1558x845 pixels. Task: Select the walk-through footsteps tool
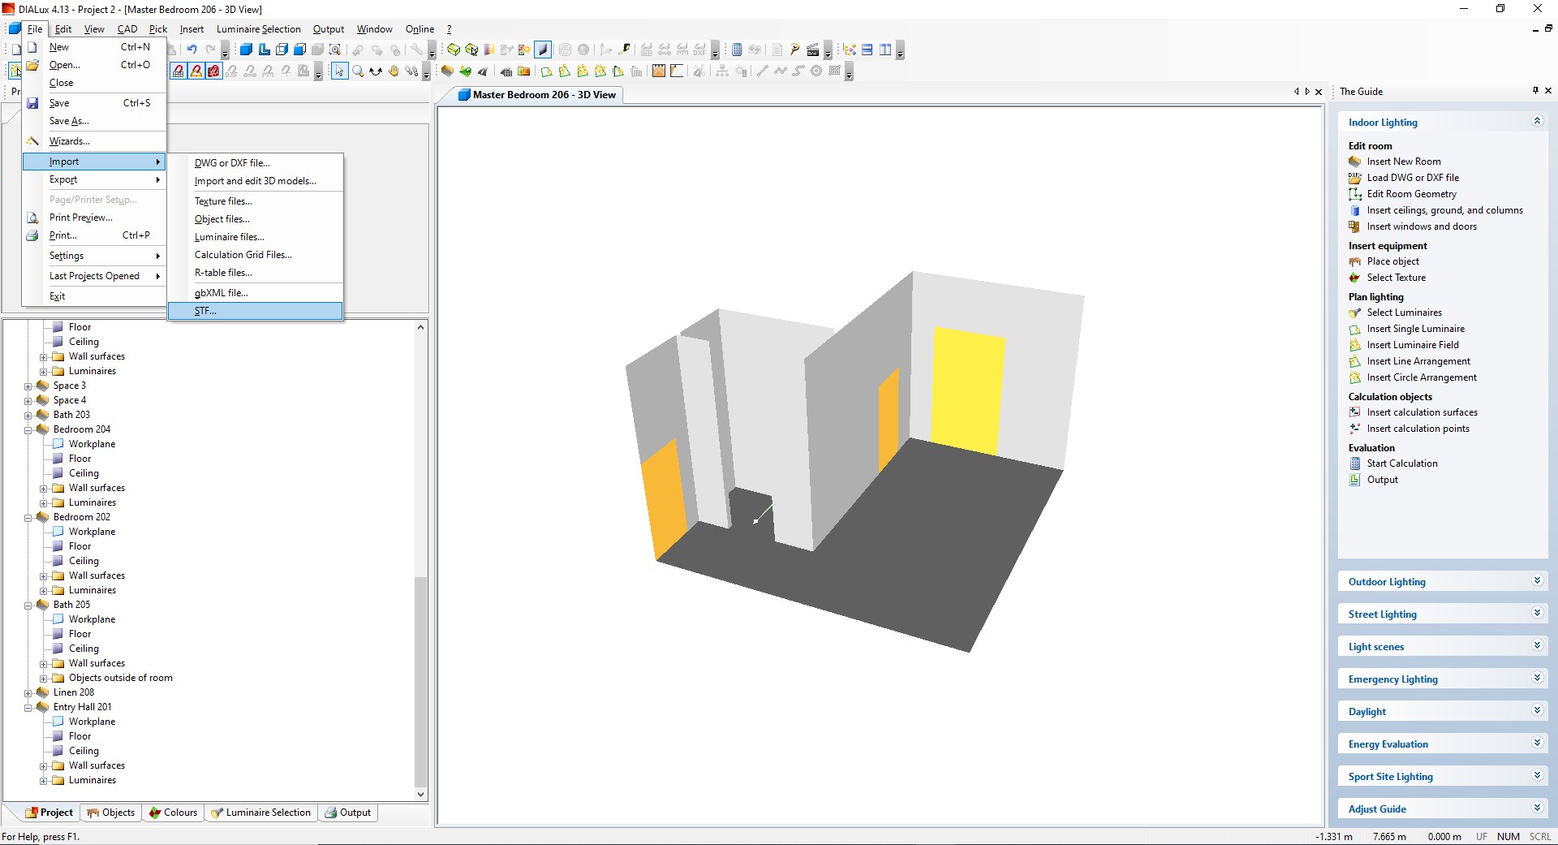[412, 71]
